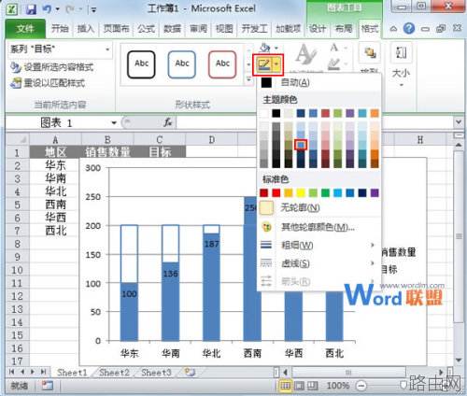Click the new worksheet tab icon
The height and width of the screenshot is (396, 467).
pyautogui.click(x=190, y=372)
